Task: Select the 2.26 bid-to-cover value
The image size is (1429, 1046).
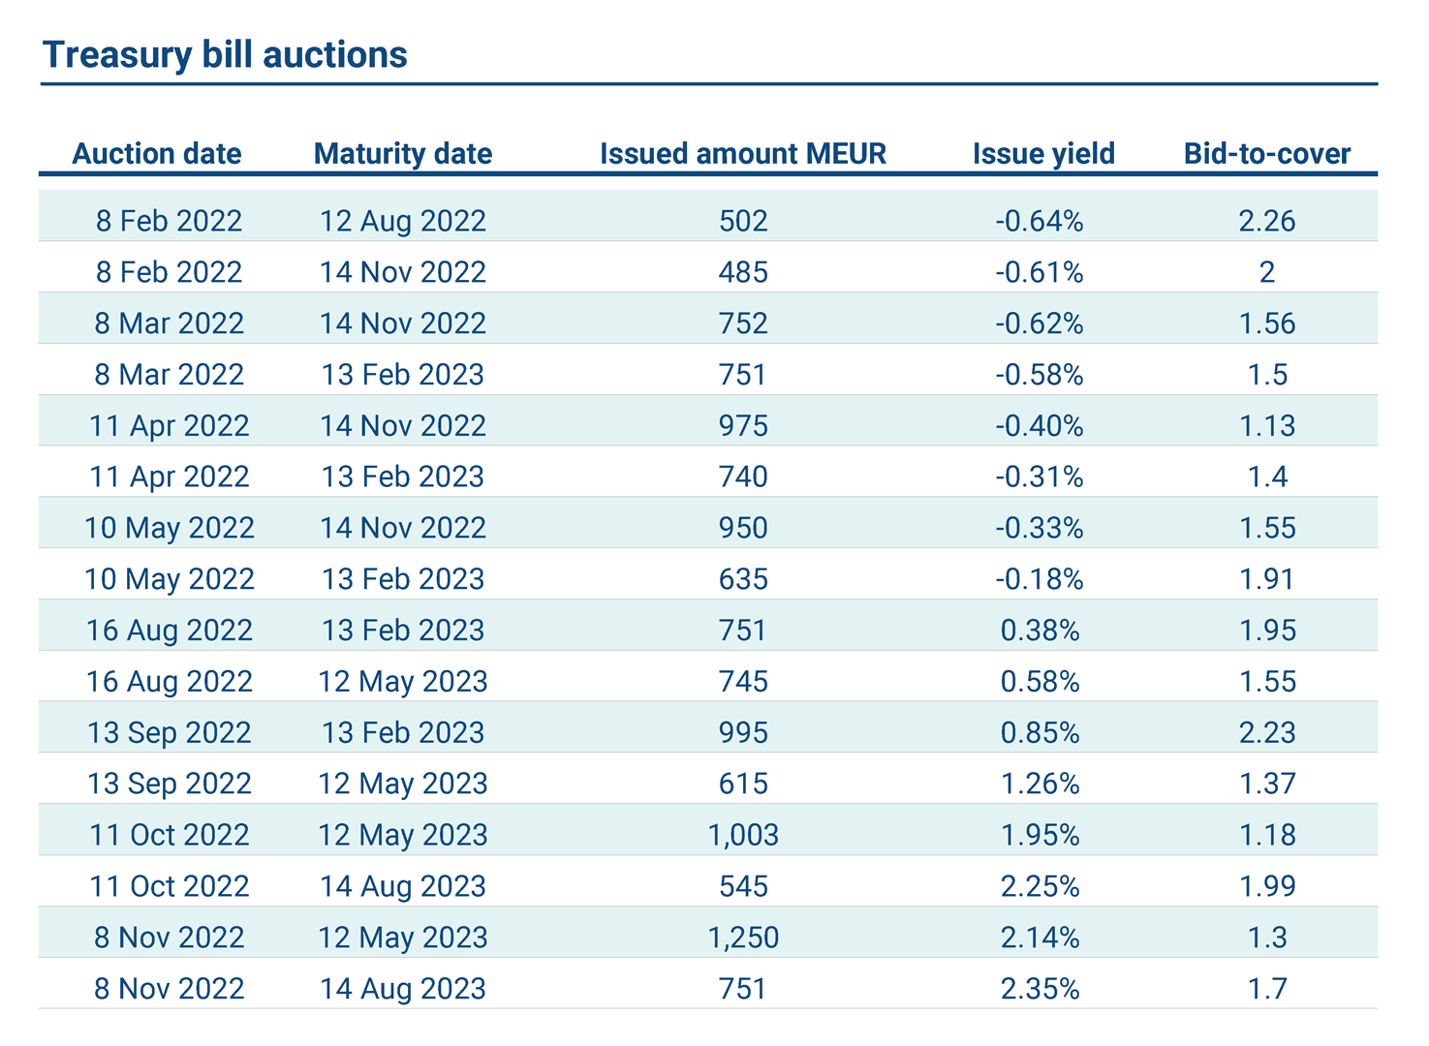Action: [1267, 221]
